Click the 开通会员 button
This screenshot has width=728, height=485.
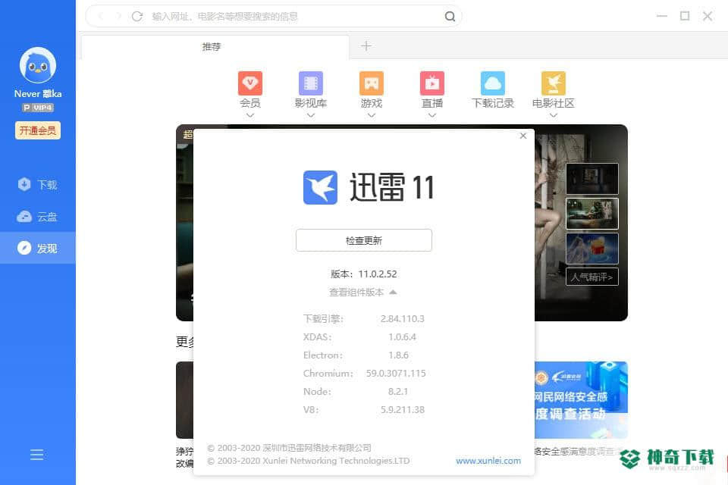tap(38, 130)
